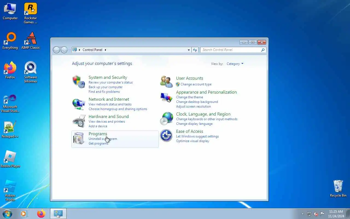Screen dimensions: 350x219
Task: Click Get programs link
Action: [x=98, y=143]
